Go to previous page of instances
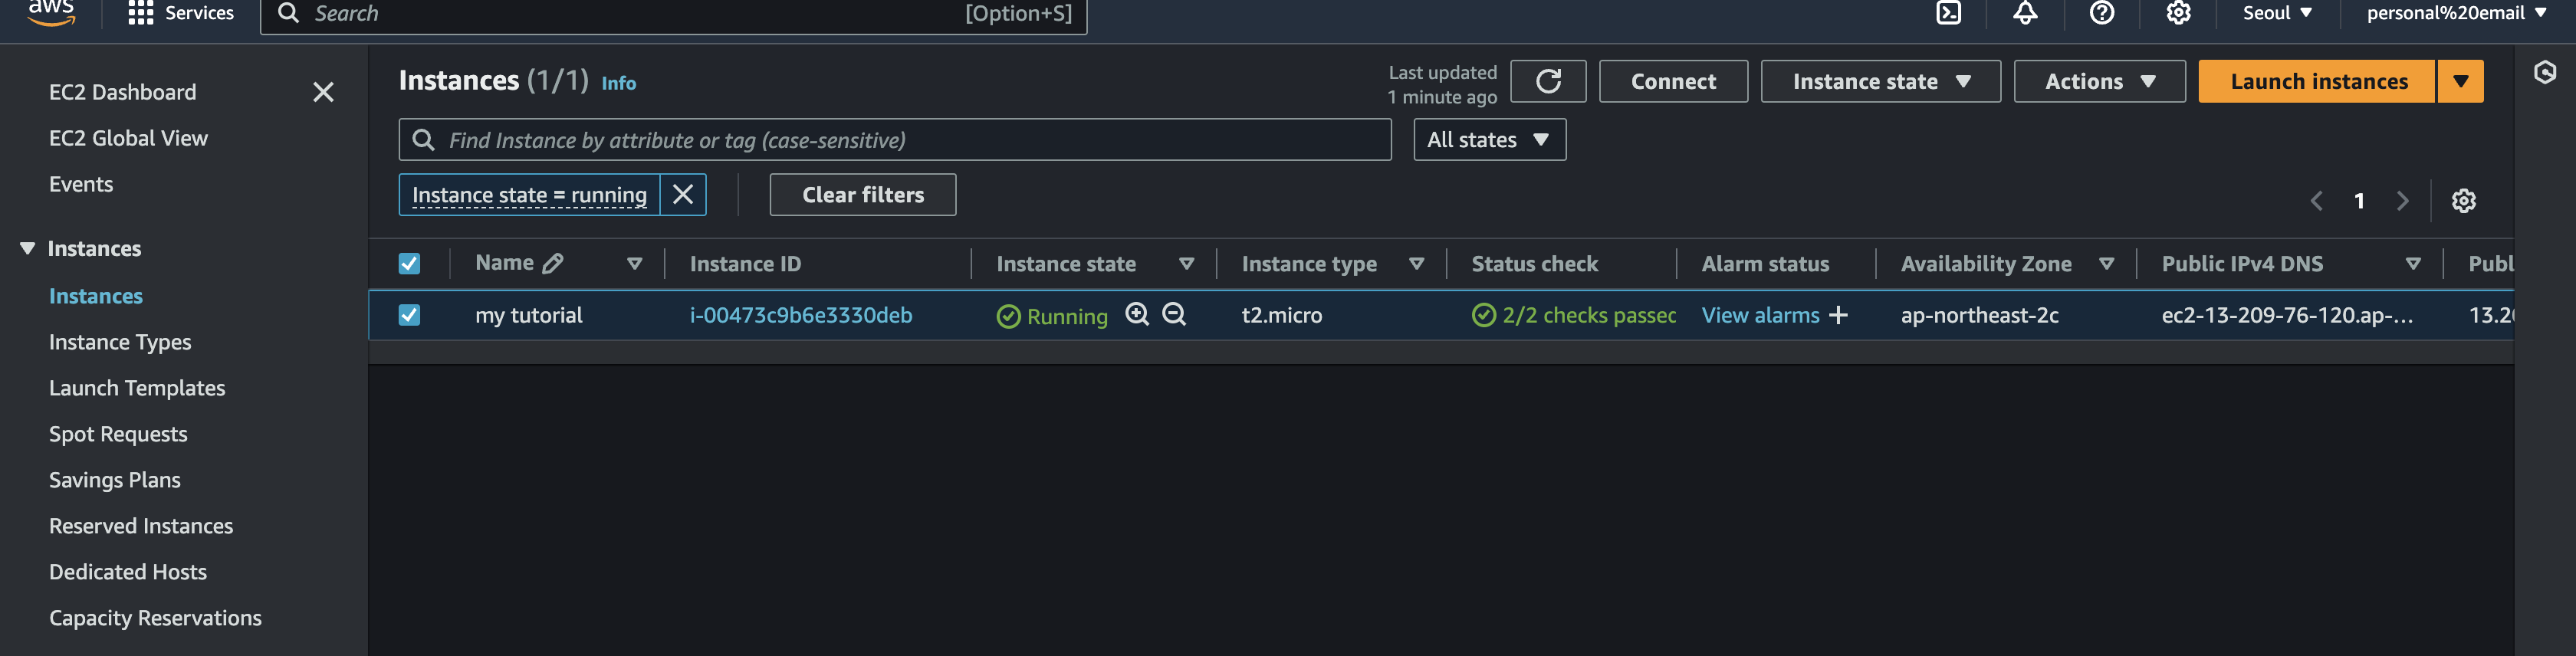2576x656 pixels. point(2316,201)
